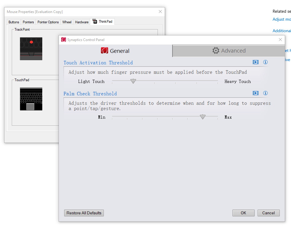Open the Touch Activation Threshold info tooltip
291x227 pixels.
coord(265,62)
